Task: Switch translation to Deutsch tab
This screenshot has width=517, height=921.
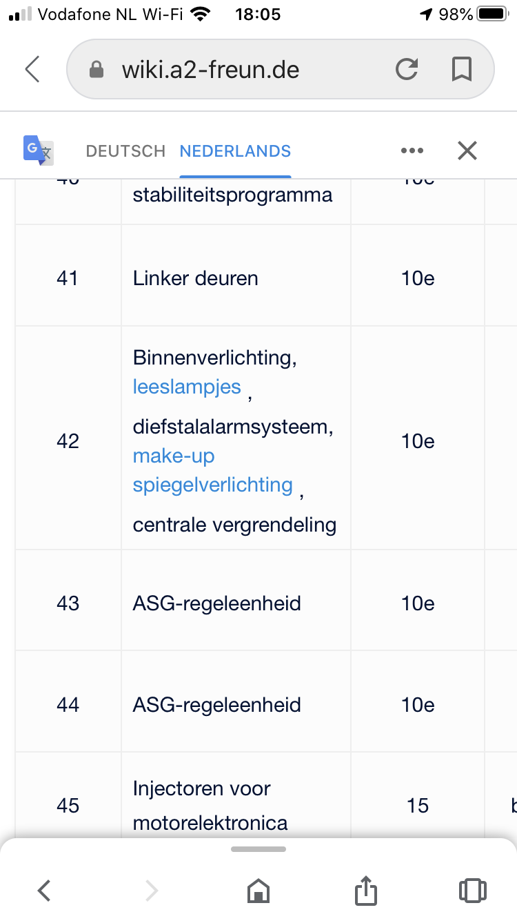Action: tap(125, 151)
